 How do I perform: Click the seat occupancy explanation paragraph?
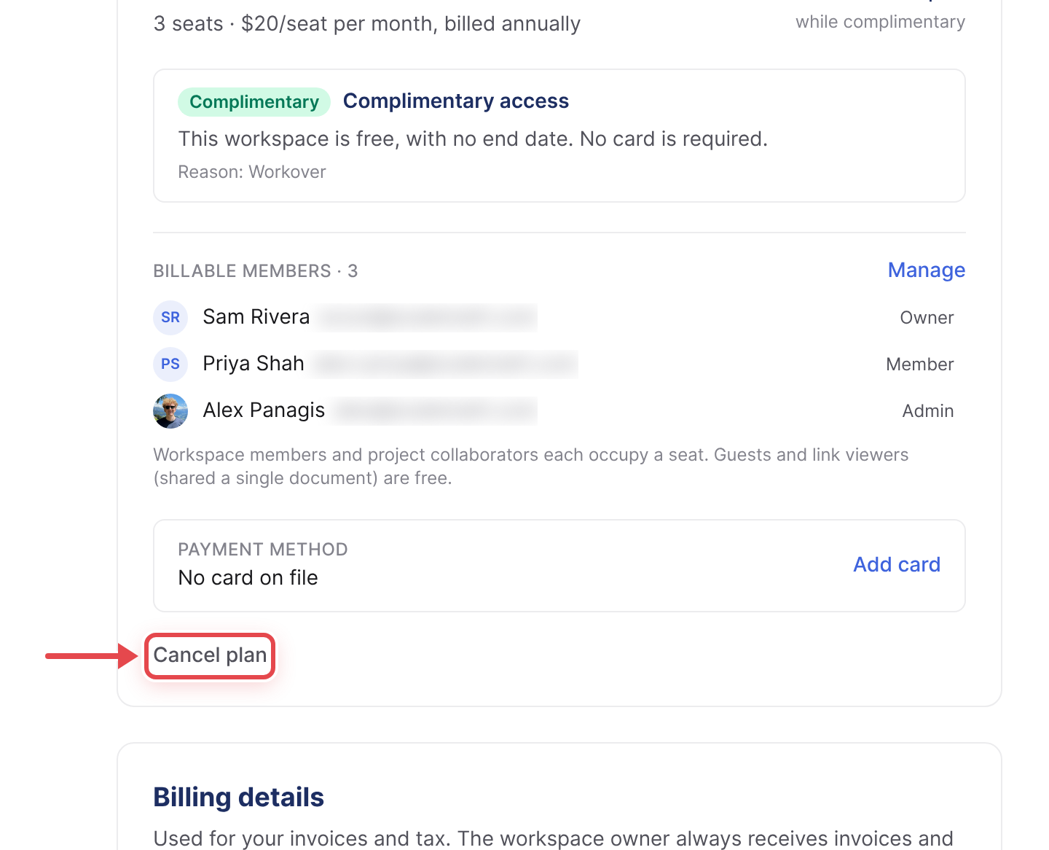click(x=531, y=467)
